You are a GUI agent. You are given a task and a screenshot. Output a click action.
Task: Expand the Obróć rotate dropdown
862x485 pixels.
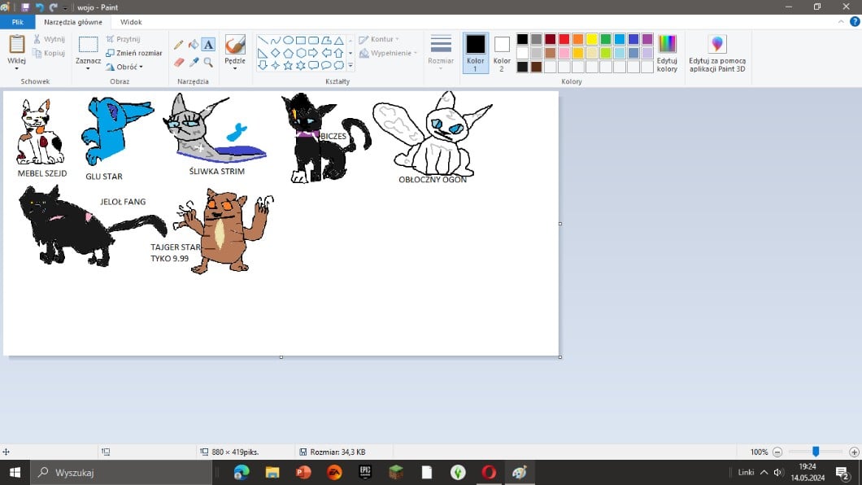coord(129,67)
